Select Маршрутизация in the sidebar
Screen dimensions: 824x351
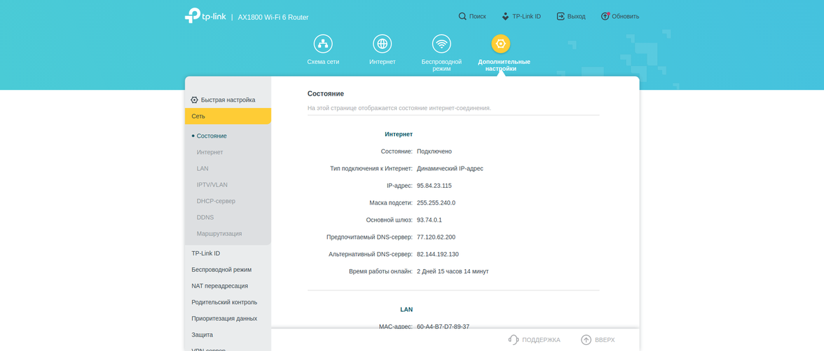(219, 233)
